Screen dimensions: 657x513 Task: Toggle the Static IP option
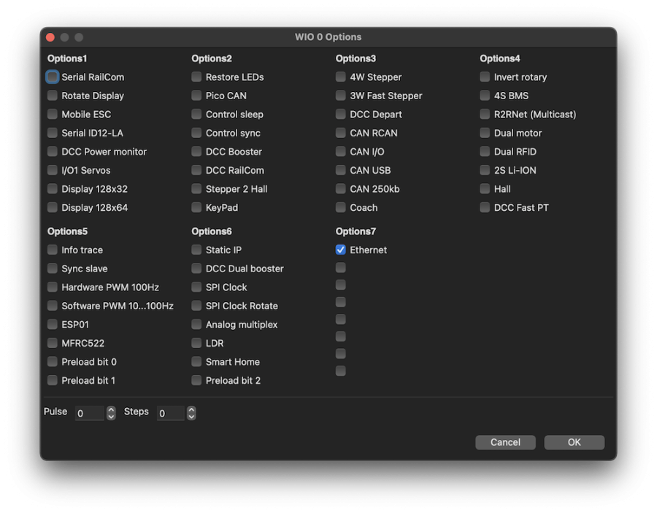(196, 250)
